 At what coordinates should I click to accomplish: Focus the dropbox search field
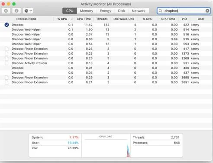point(184,11)
